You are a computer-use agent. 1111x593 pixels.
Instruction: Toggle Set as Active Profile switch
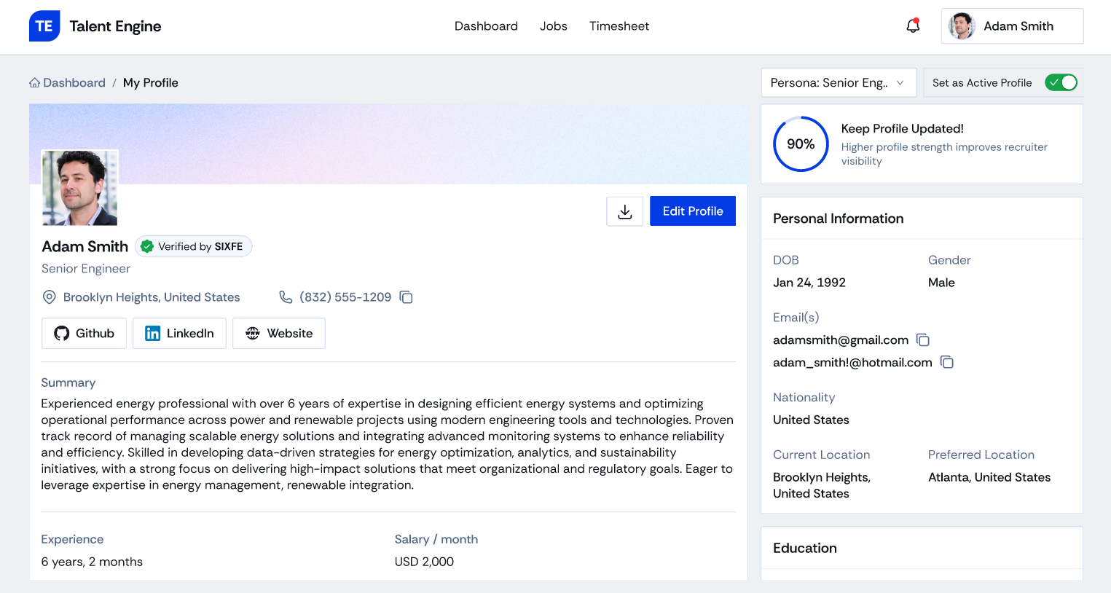(x=1061, y=82)
